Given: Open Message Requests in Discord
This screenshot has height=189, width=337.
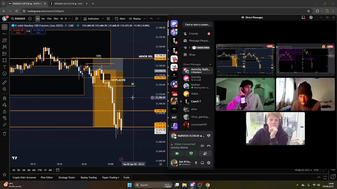Looking at the screenshot, I should pyautogui.click(x=197, y=41).
